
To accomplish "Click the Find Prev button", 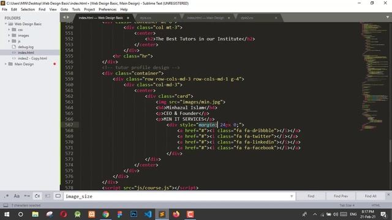I will tap(341, 196).
